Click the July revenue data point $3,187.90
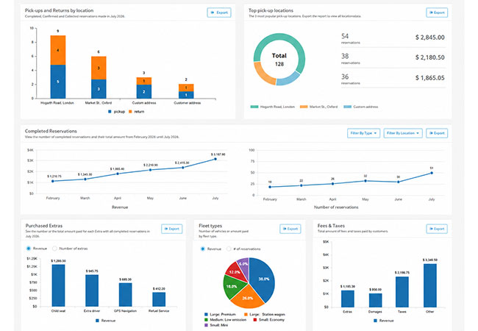This screenshot has height=331, width=478. tap(215, 159)
